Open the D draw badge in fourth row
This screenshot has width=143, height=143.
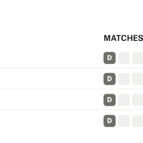[x=110, y=121]
